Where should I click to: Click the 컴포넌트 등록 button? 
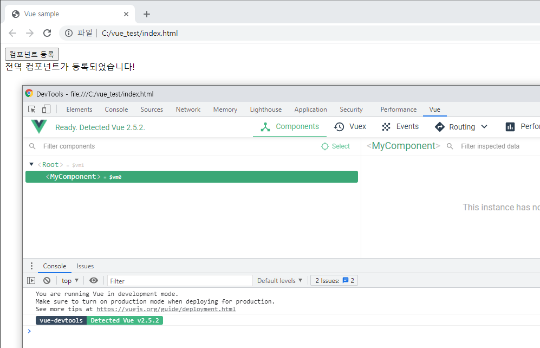point(32,54)
